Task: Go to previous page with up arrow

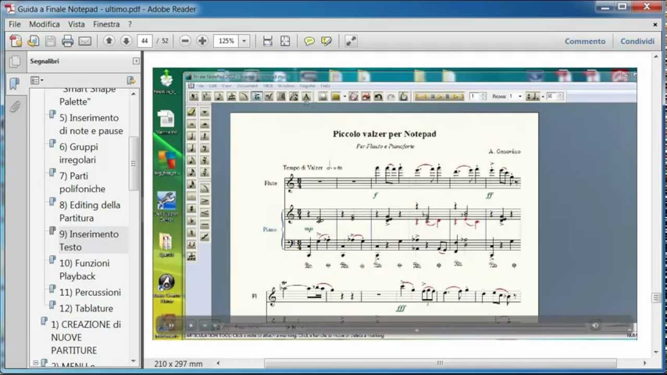Action: pos(109,41)
